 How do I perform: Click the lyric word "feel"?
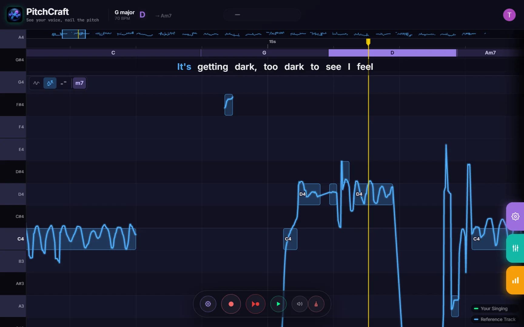365,67
